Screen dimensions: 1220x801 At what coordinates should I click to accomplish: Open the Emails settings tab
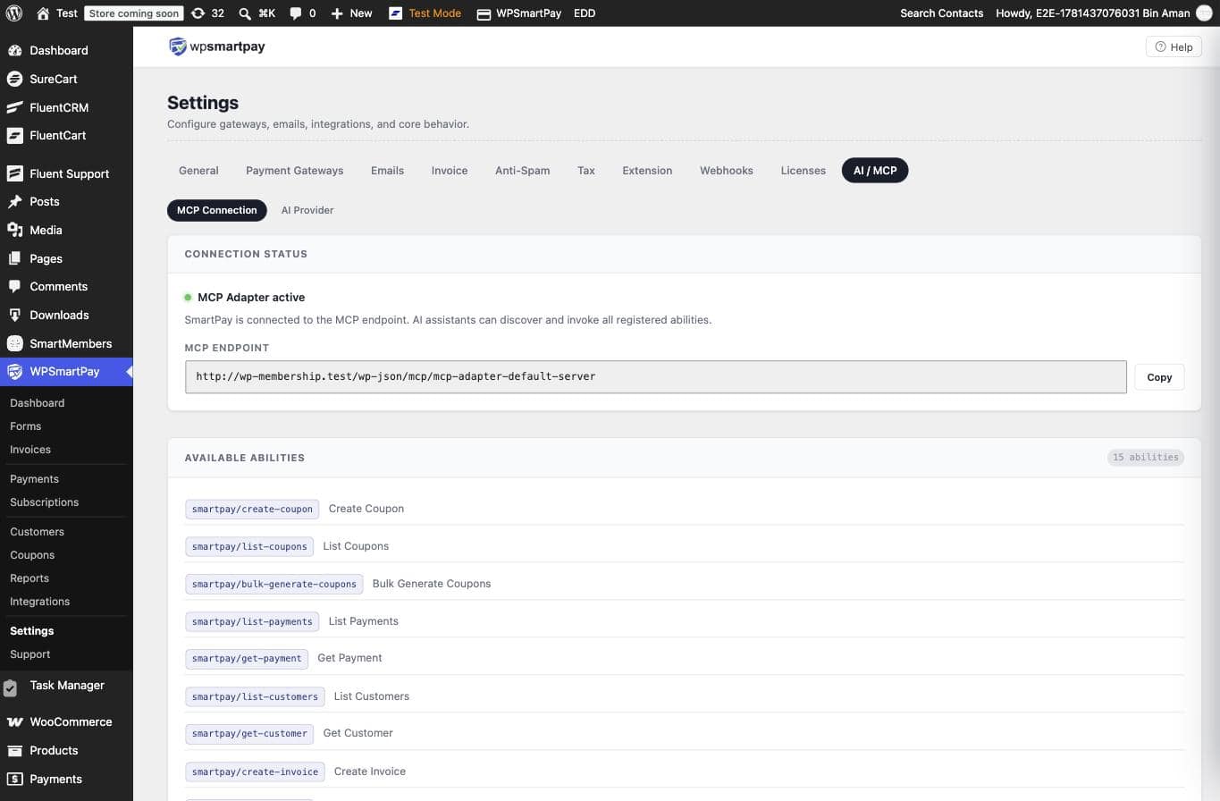387,170
